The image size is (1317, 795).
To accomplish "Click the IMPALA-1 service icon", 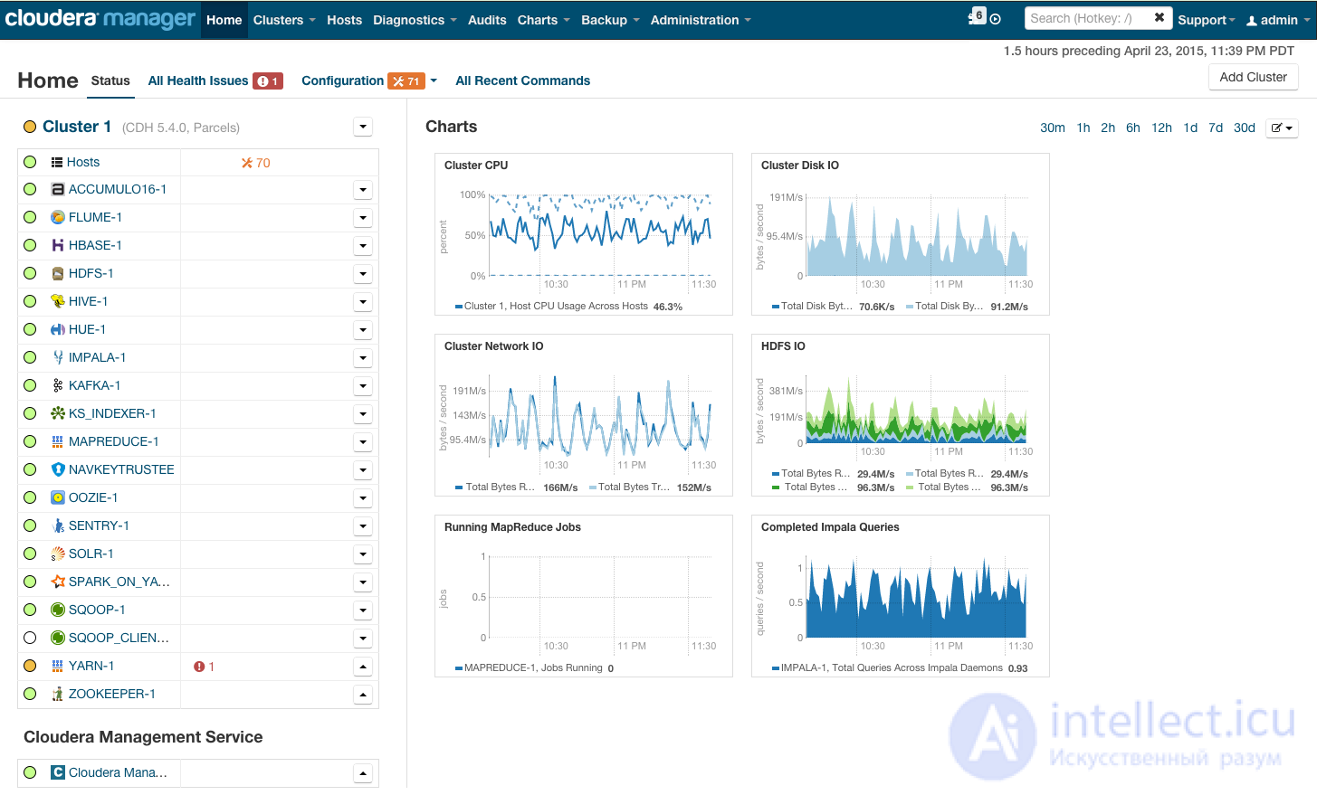I will click(x=58, y=358).
